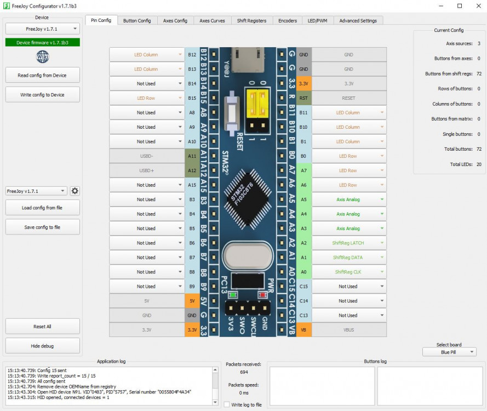Expand the A5 Axis Analog pin dropdown

tap(348, 199)
